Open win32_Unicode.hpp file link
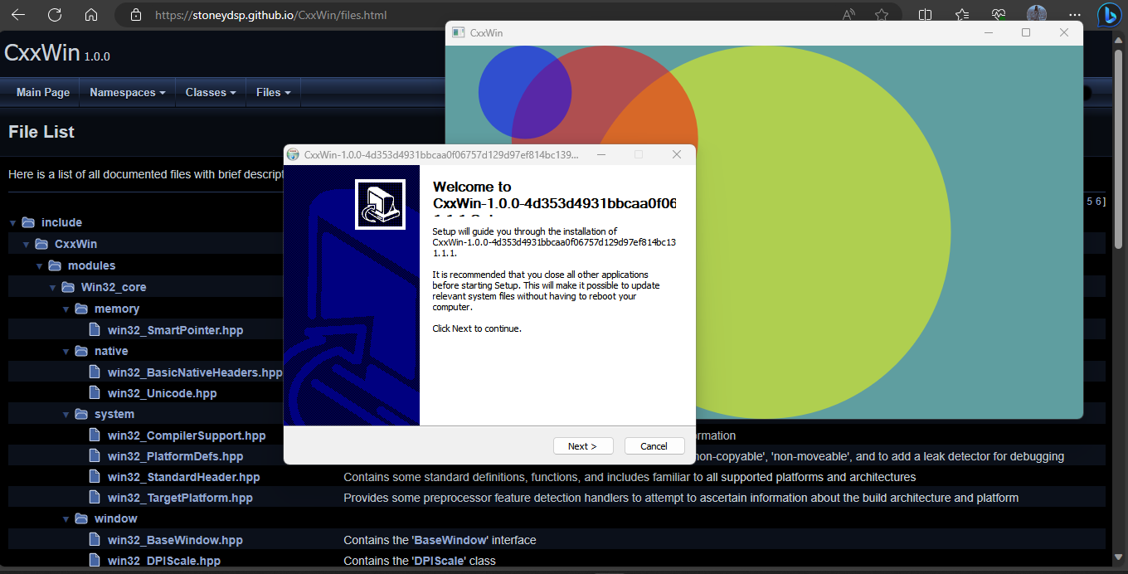The image size is (1128, 574). click(x=162, y=393)
